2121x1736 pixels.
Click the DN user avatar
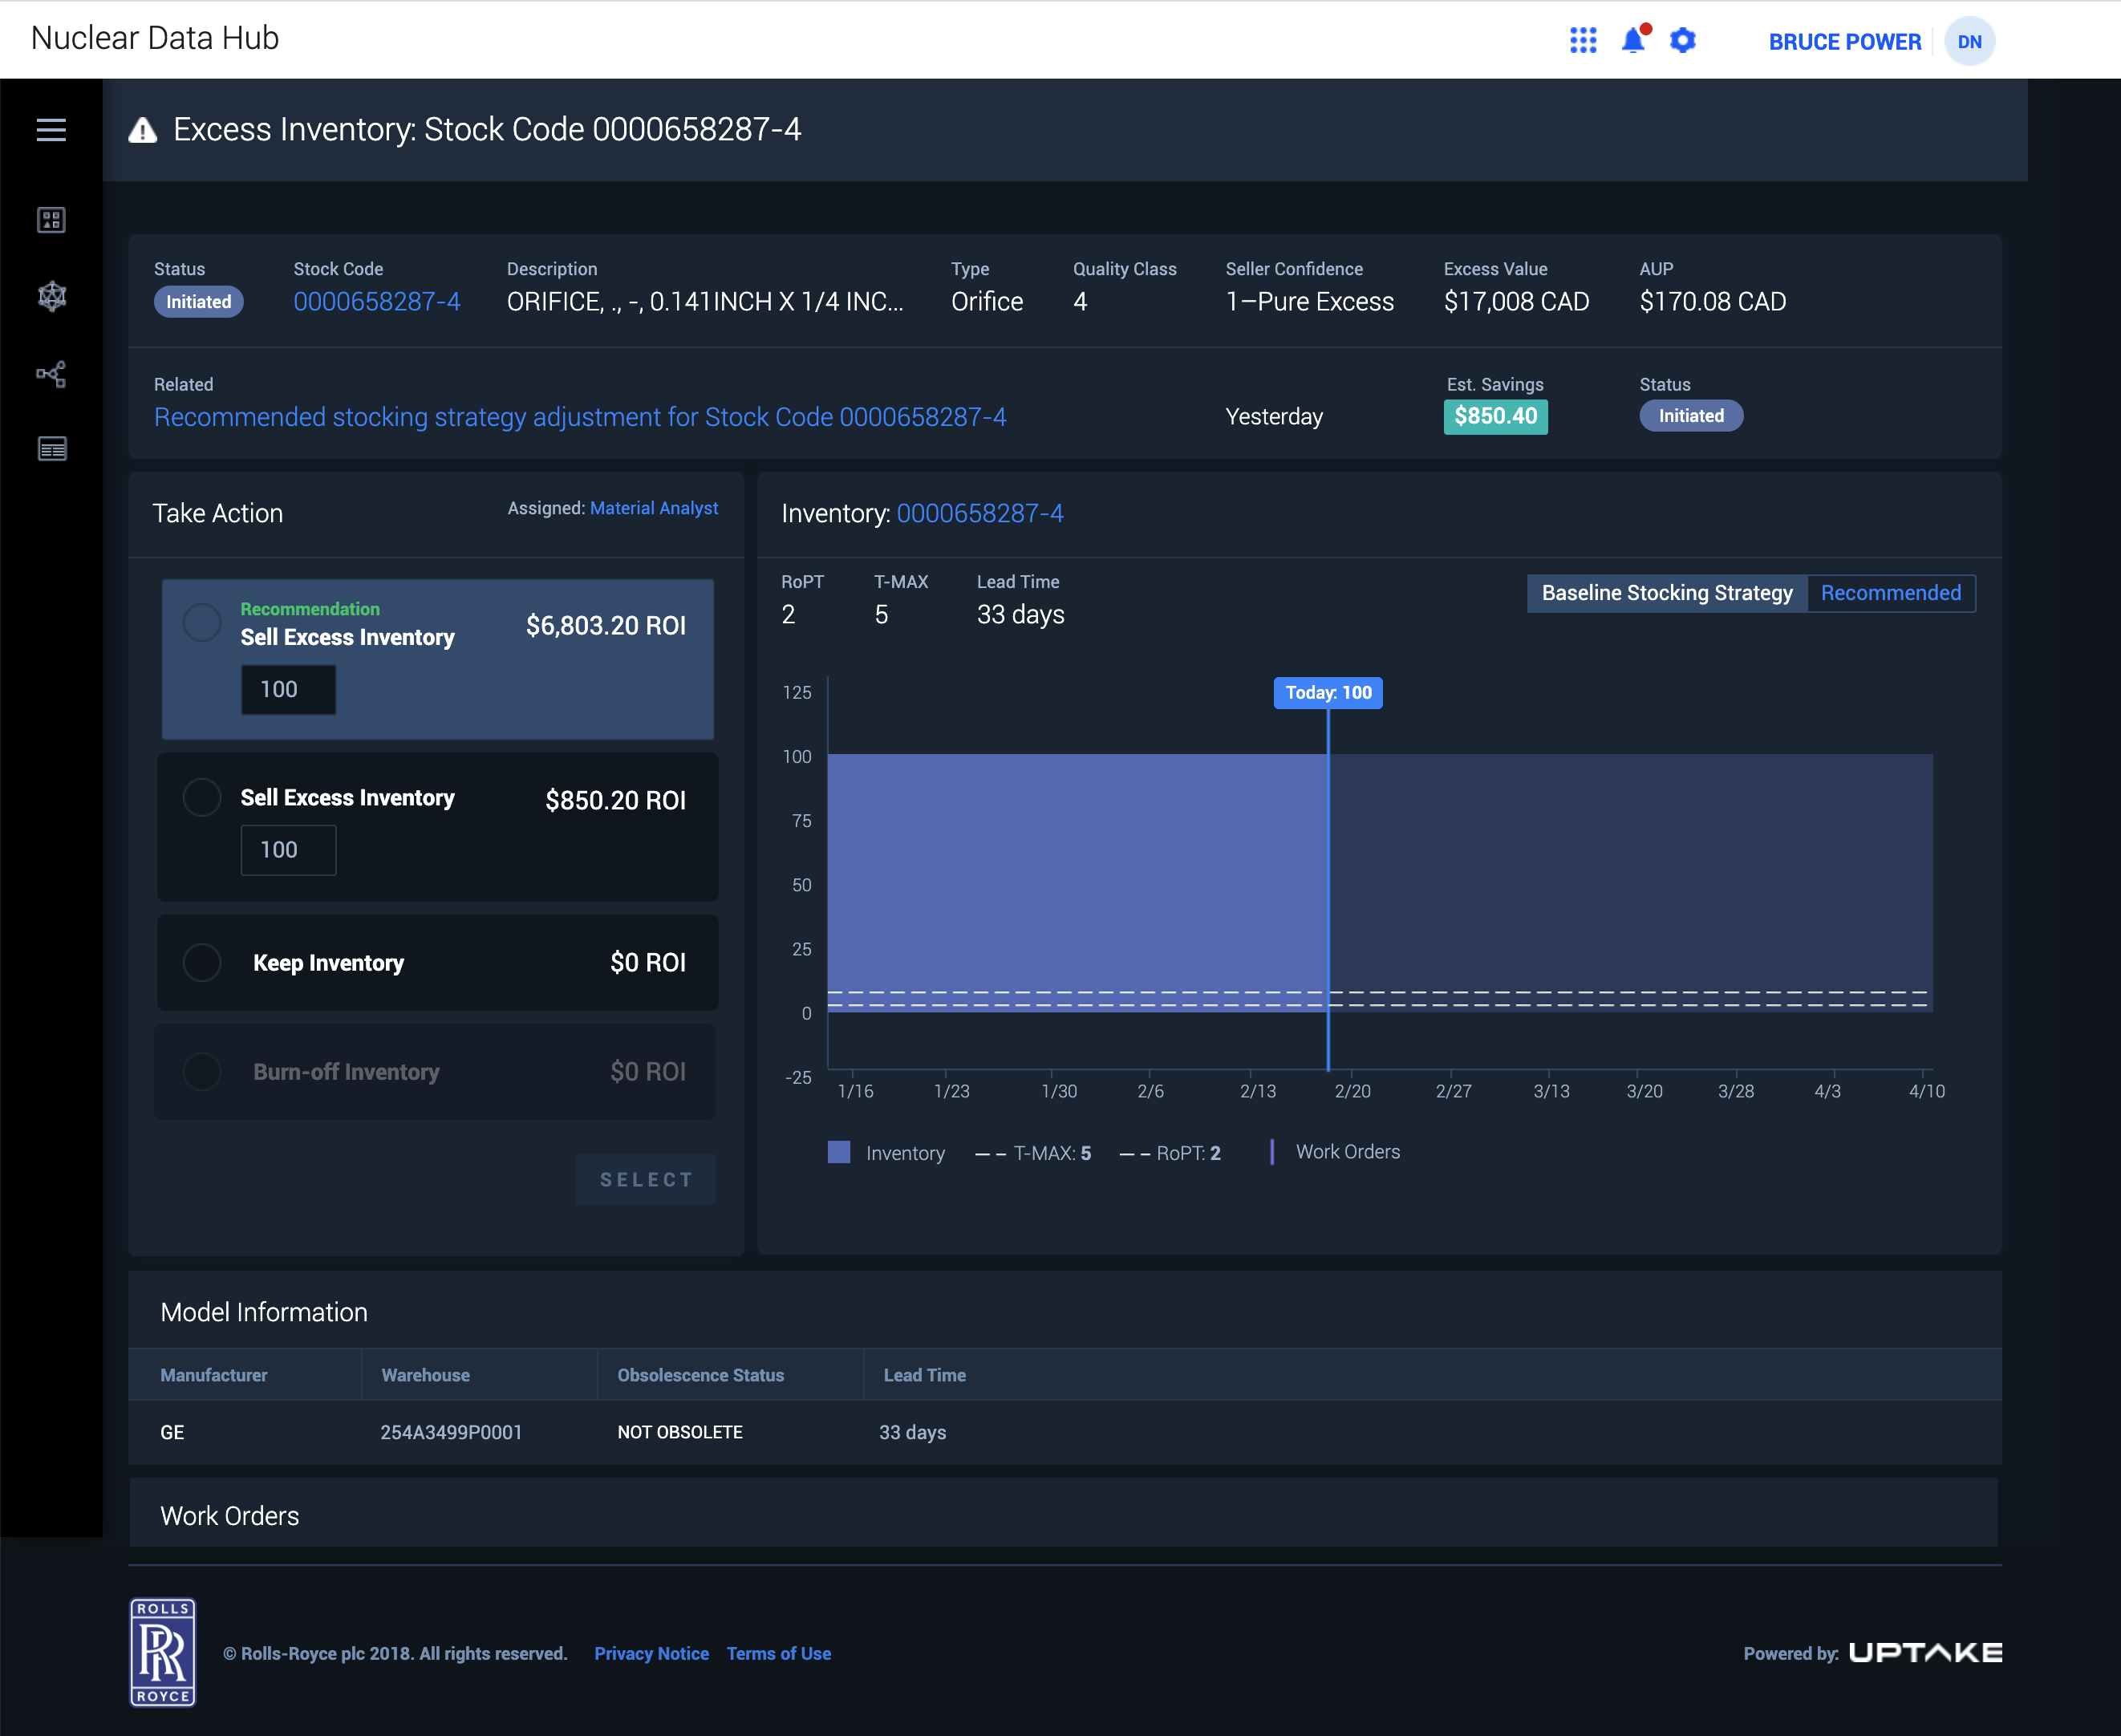tap(1969, 41)
